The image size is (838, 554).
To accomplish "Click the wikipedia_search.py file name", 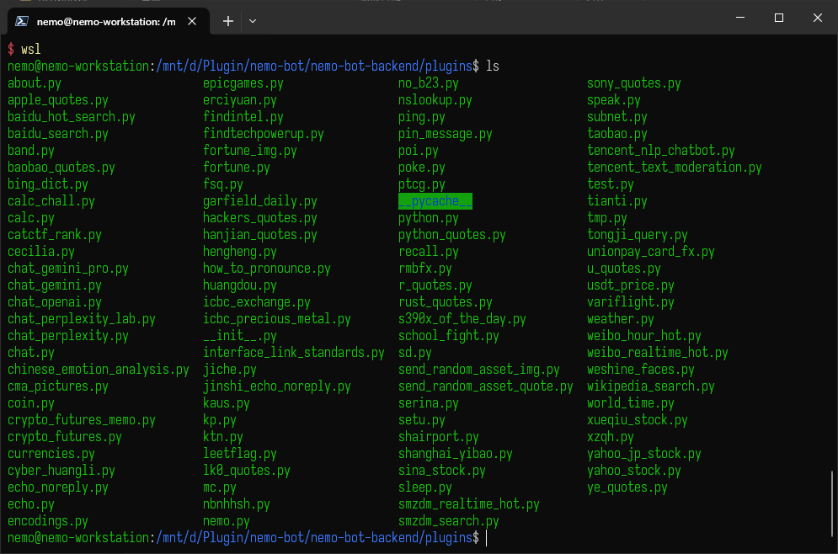I will click(x=651, y=386).
